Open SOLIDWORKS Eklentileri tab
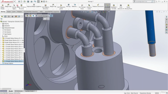The image size is (168, 94). (31, 11)
